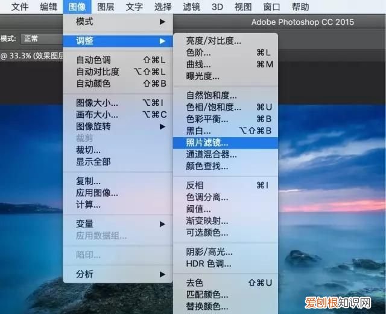The image size is (386, 314).
Task: Select 裁切... menu item
Action: (x=118, y=150)
